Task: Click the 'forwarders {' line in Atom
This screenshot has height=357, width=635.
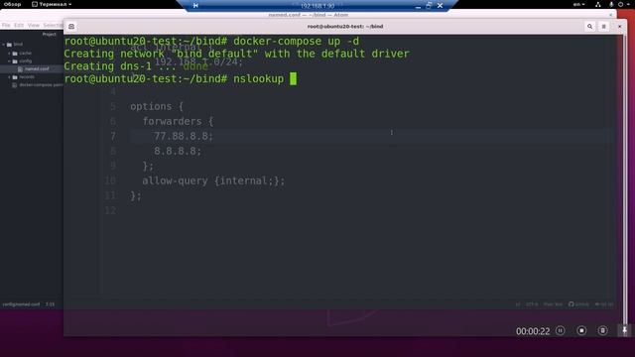Action: click(x=178, y=121)
